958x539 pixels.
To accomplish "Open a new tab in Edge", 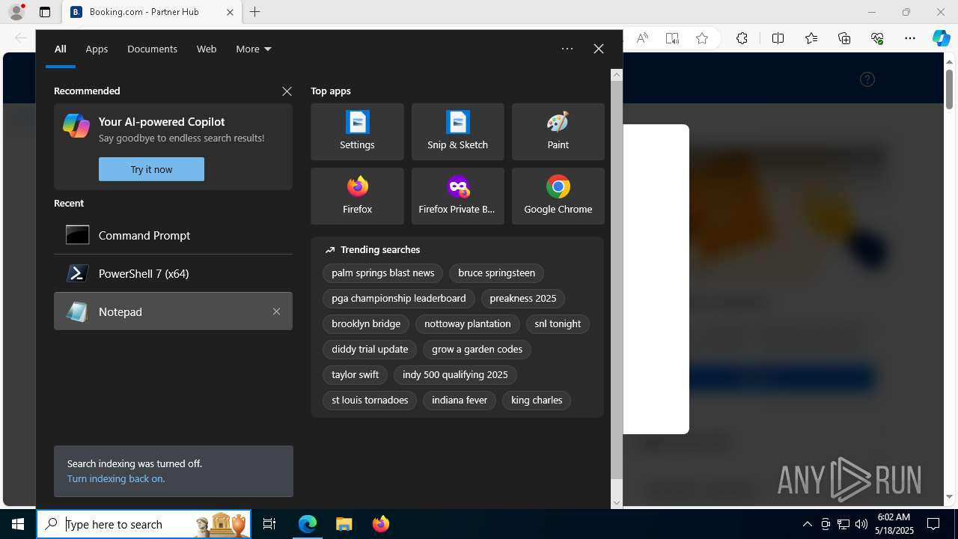I will pyautogui.click(x=255, y=12).
